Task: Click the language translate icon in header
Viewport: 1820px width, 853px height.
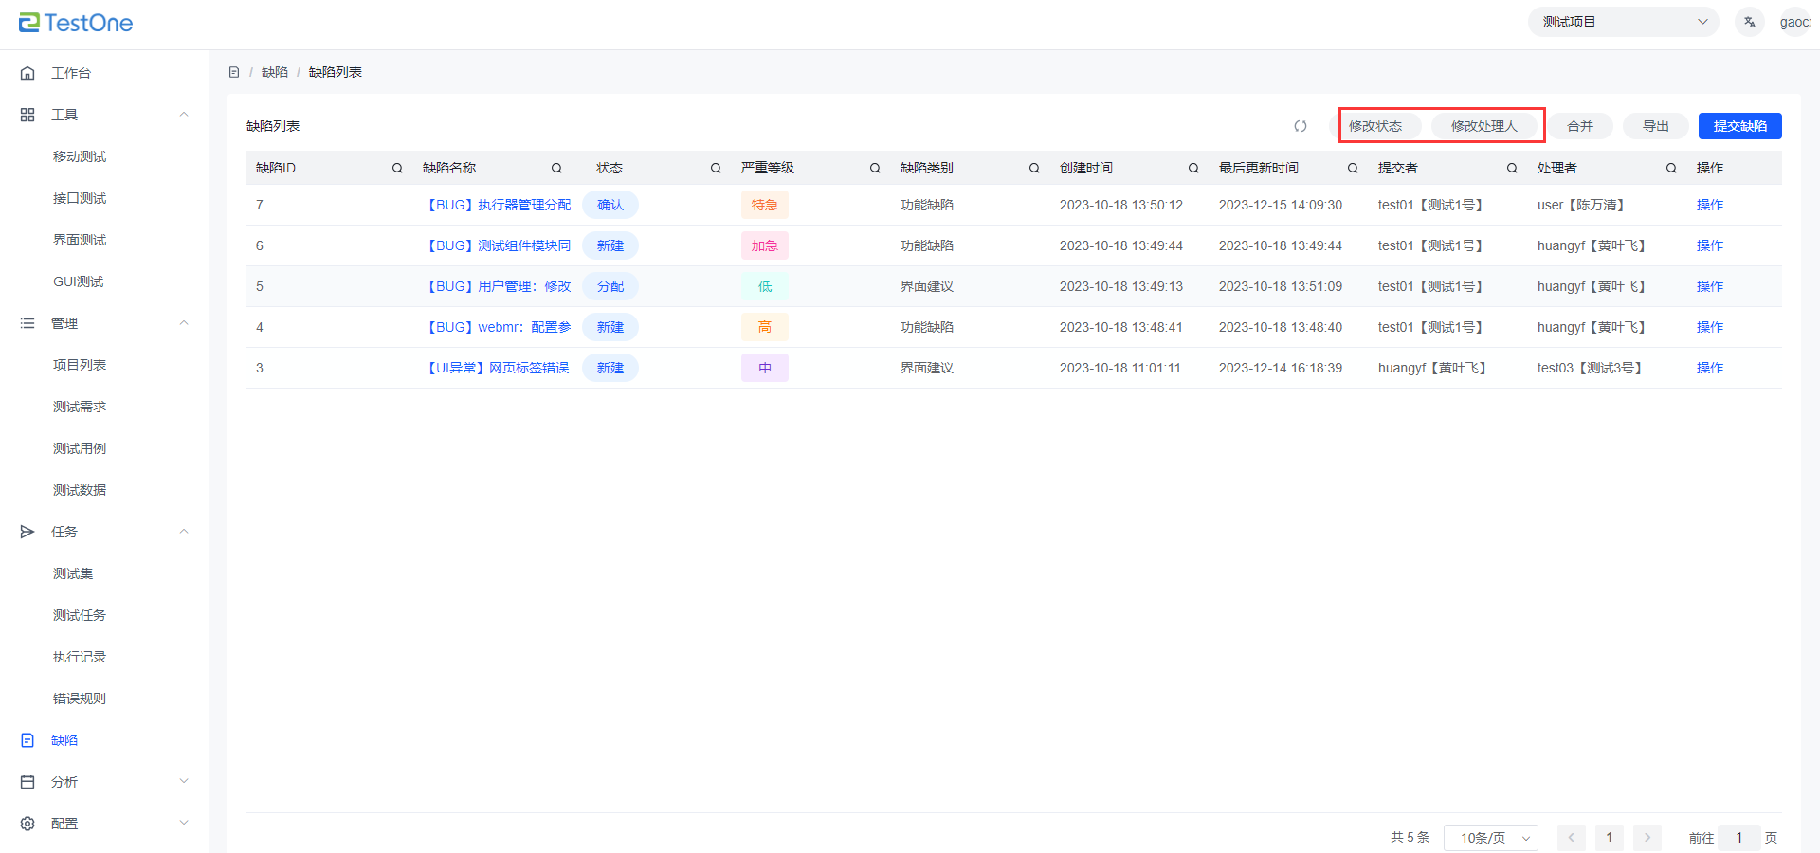Action: pos(1749,22)
